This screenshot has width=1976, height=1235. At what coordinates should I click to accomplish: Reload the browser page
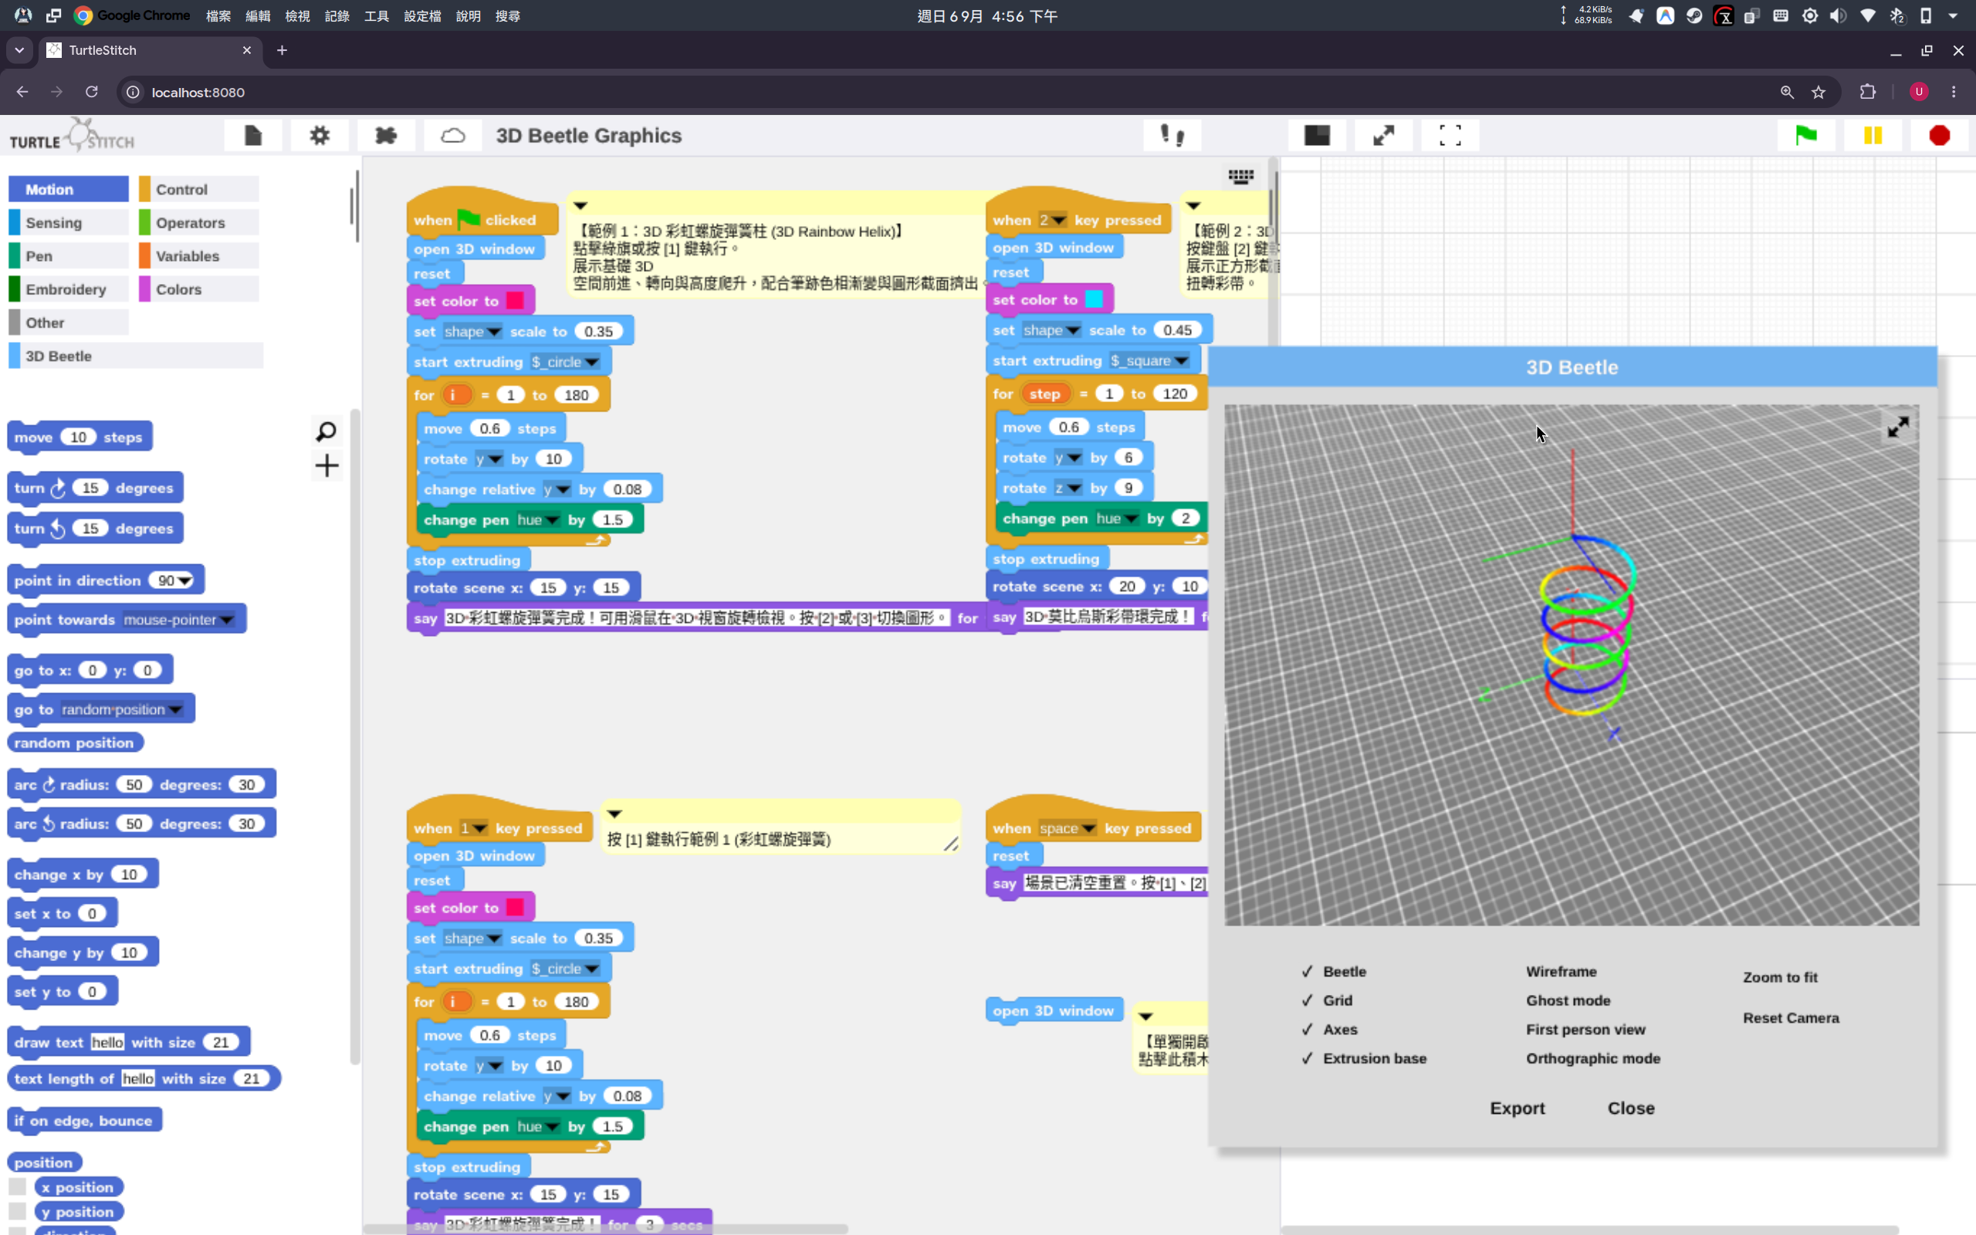point(91,93)
